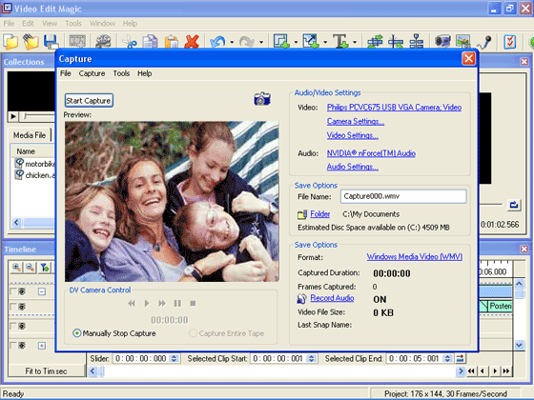Take a snapshot with the Capture camera icon
Image resolution: width=534 pixels, height=400 pixels.
click(x=262, y=99)
